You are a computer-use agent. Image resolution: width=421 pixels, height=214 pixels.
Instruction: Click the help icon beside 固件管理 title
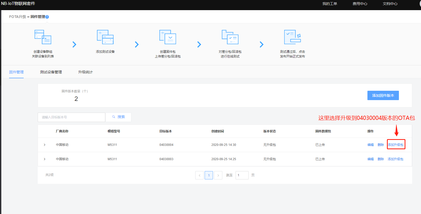pos(47,17)
